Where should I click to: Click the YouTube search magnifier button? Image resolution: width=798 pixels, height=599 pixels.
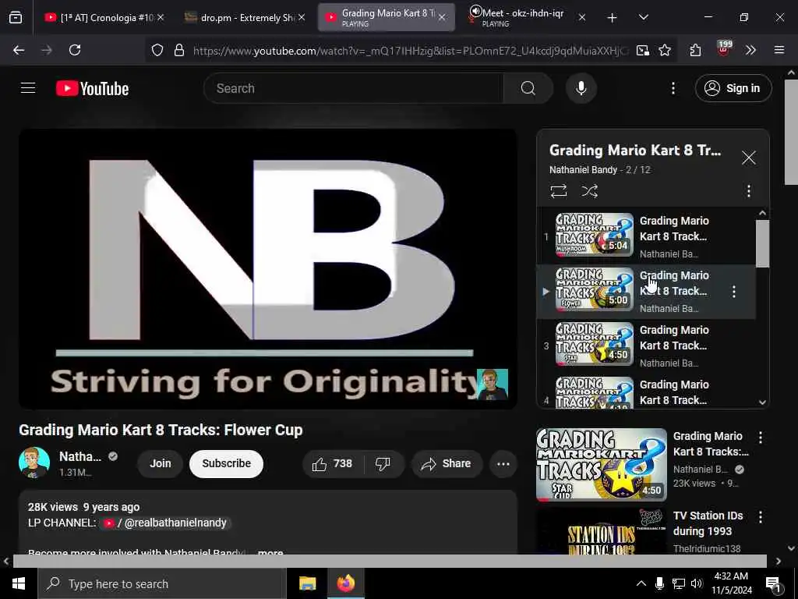pos(528,88)
